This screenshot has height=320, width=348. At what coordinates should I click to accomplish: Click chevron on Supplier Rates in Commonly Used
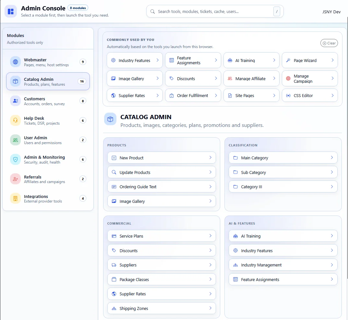pyautogui.click(x=157, y=95)
